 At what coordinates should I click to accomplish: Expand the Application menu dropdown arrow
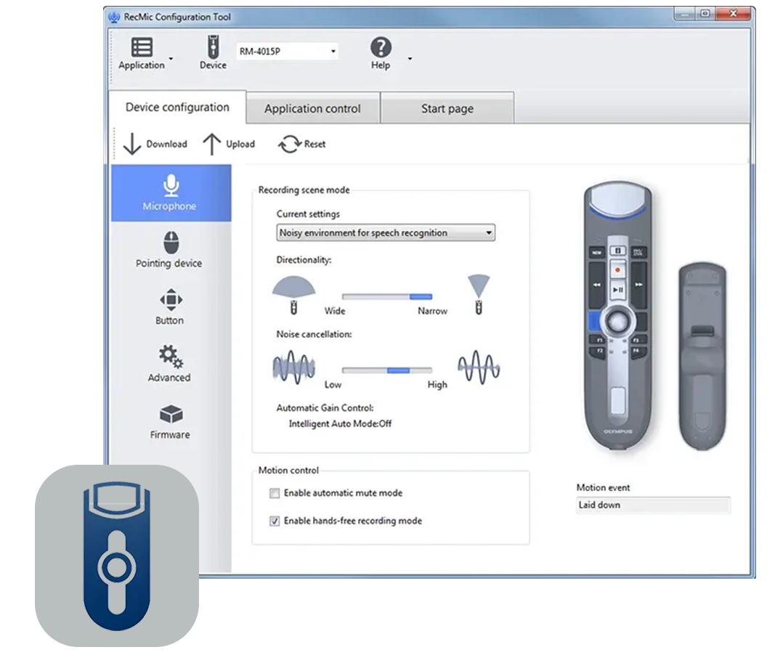point(171,59)
